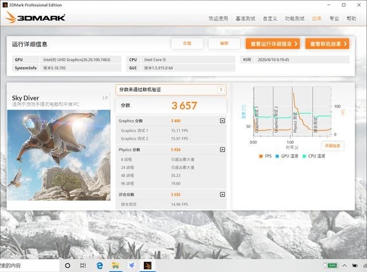
Task: Open the blue bird app in taskbar
Action: click(x=132, y=266)
